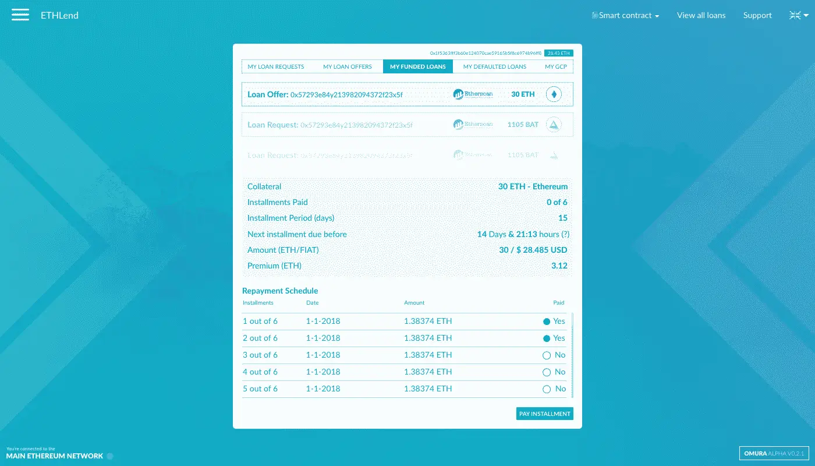This screenshot has width=815, height=466.
Task: Click the globe icon beside MAIN ETHEREUM NETWORK
Action: (108, 456)
